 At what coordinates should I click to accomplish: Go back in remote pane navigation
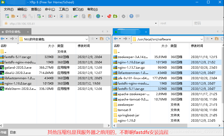tap(116, 39)
